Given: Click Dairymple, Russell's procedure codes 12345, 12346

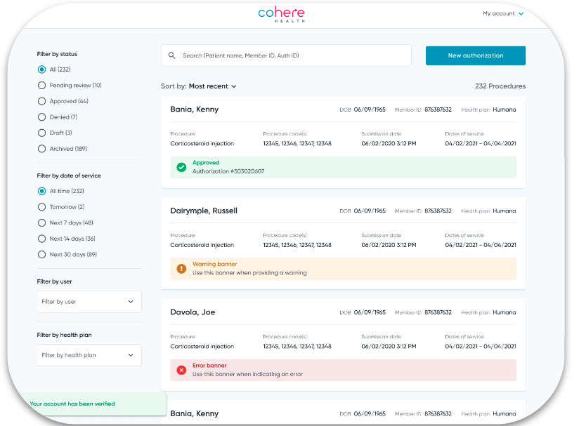Looking at the screenshot, I should point(297,245).
